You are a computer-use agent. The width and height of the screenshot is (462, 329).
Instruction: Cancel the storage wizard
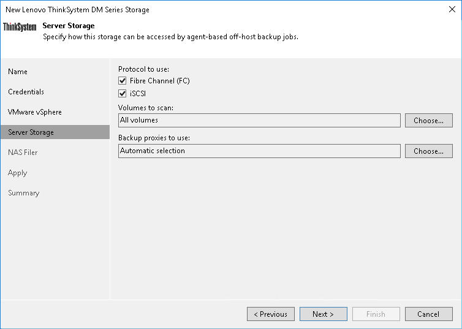coord(428,314)
